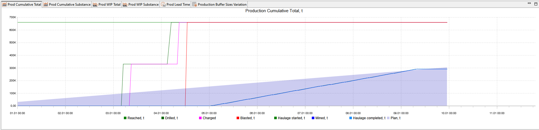
Task: Click the chart title Production Cumulative Total, t
Action: 274,11
